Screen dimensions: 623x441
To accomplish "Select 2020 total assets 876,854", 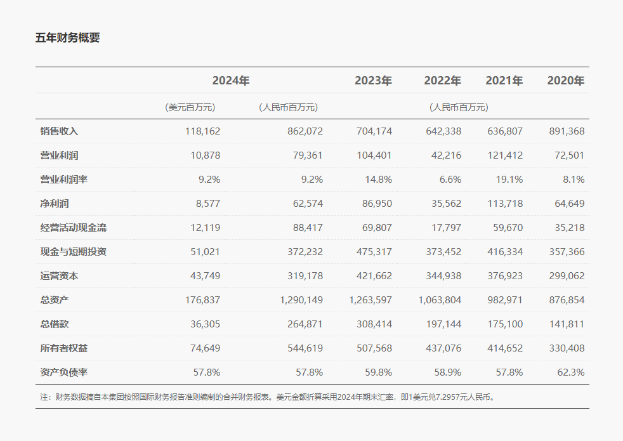I will tap(567, 300).
